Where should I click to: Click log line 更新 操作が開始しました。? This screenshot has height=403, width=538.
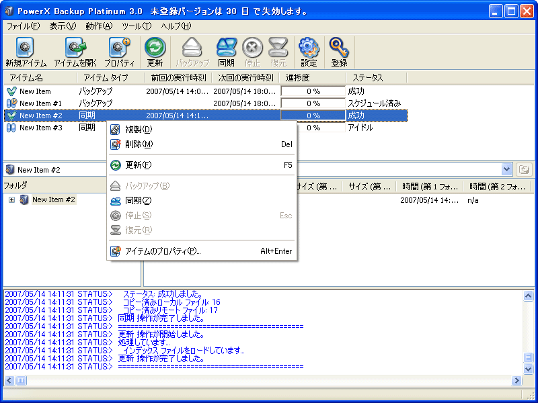point(161,334)
